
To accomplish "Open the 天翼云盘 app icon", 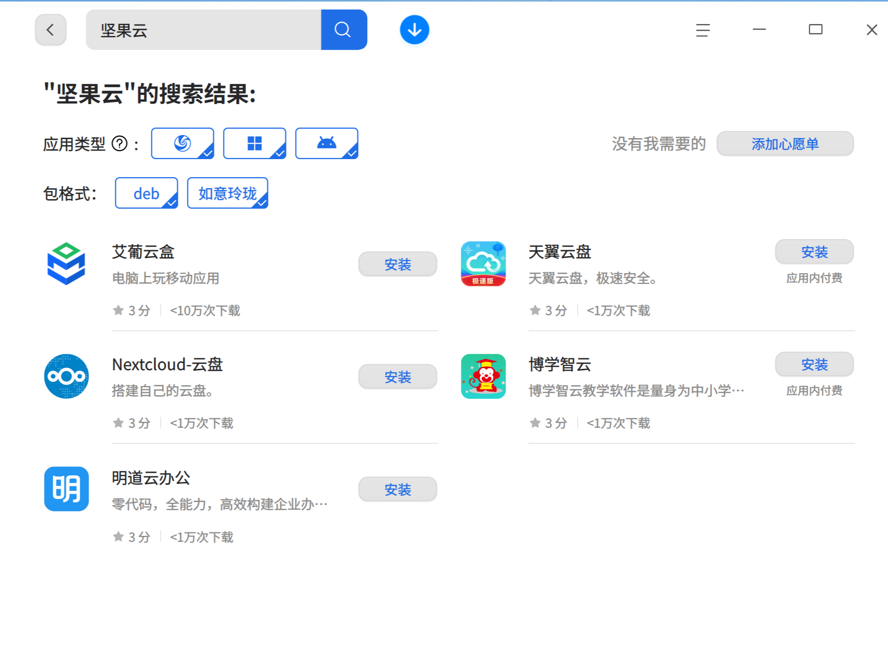I will 483,264.
